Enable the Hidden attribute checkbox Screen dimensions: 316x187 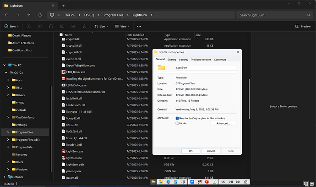click(x=177, y=123)
